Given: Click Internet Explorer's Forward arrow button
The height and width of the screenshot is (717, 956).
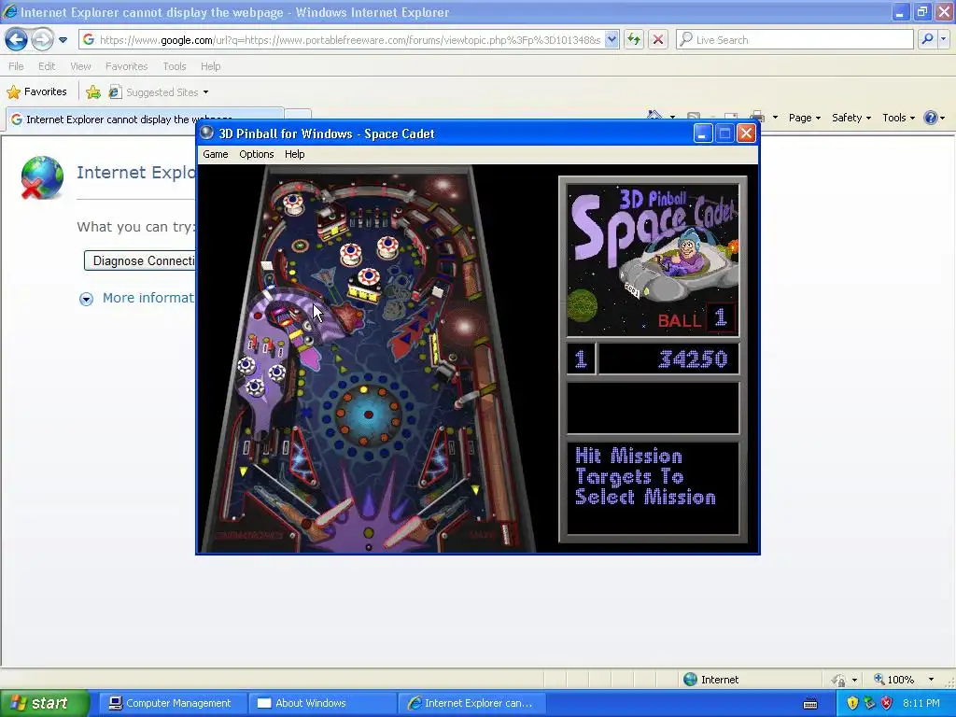Looking at the screenshot, I should pyautogui.click(x=42, y=40).
